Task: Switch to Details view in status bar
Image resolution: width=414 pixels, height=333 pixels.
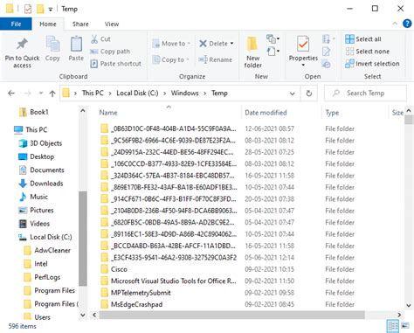Action: (x=393, y=326)
